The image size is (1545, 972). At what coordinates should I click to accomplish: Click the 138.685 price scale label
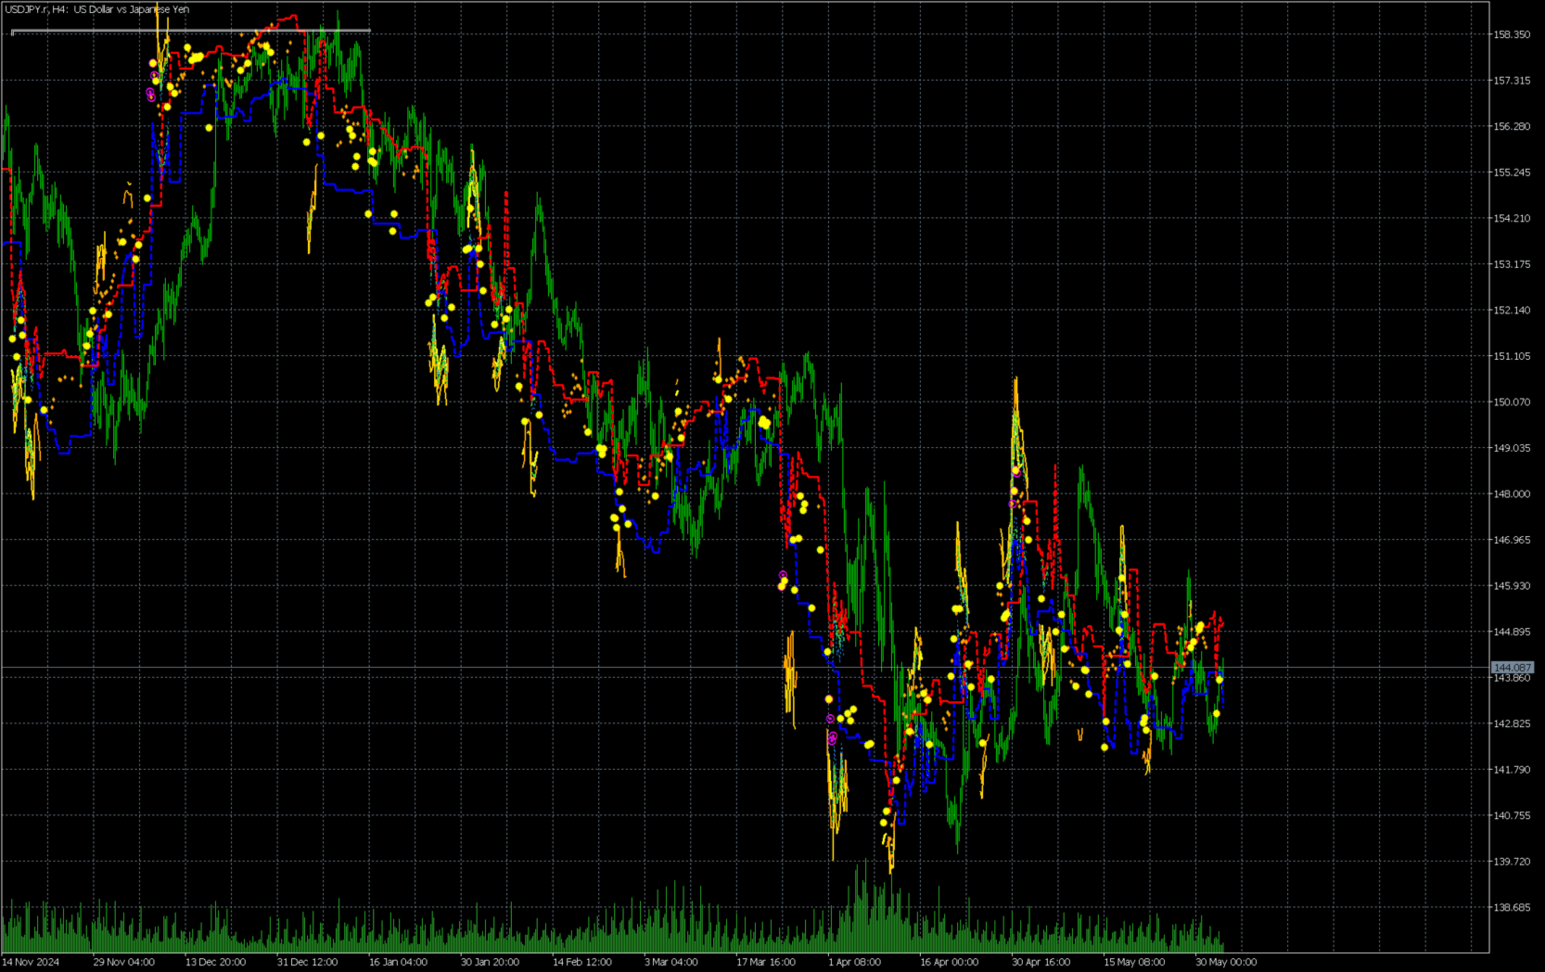(x=1512, y=907)
